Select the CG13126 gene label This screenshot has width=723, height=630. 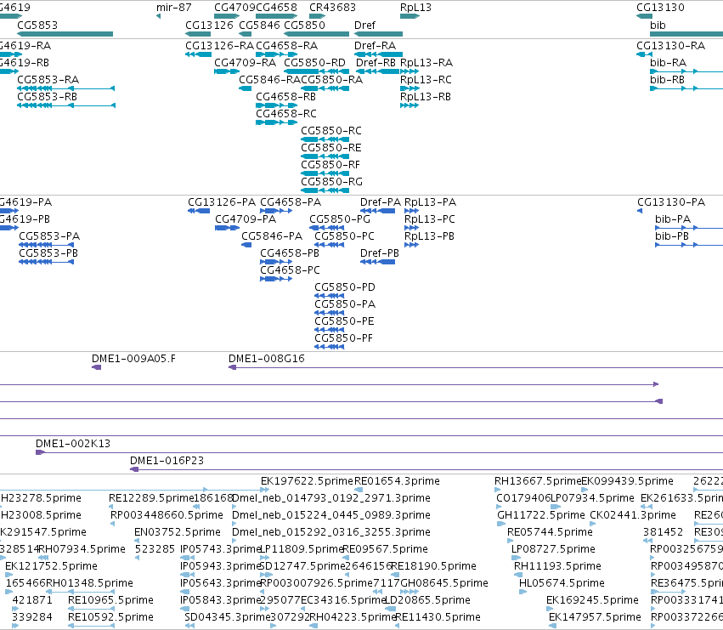pyautogui.click(x=209, y=25)
